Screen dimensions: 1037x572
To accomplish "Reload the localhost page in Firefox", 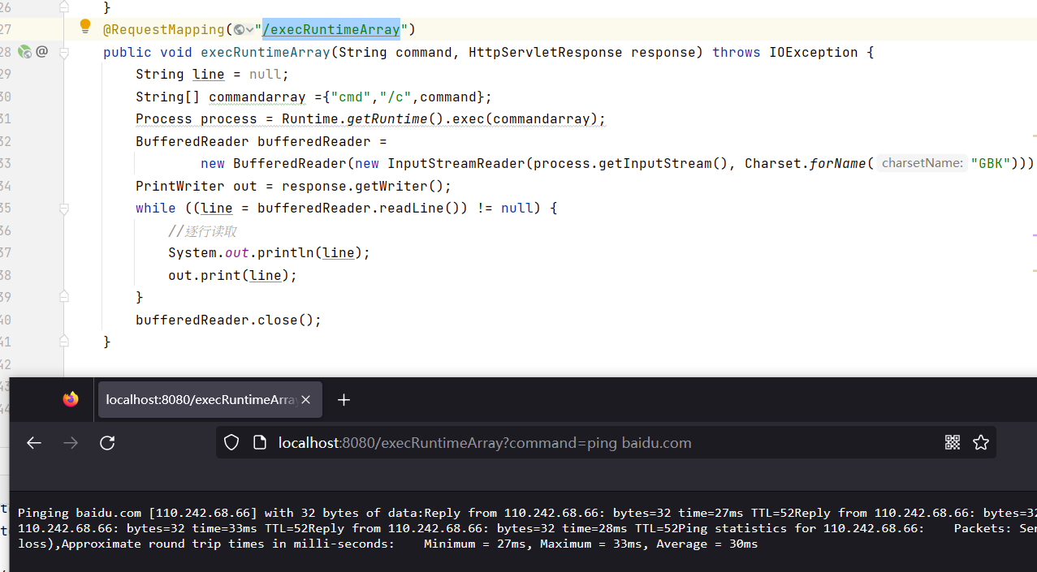I will [x=107, y=443].
